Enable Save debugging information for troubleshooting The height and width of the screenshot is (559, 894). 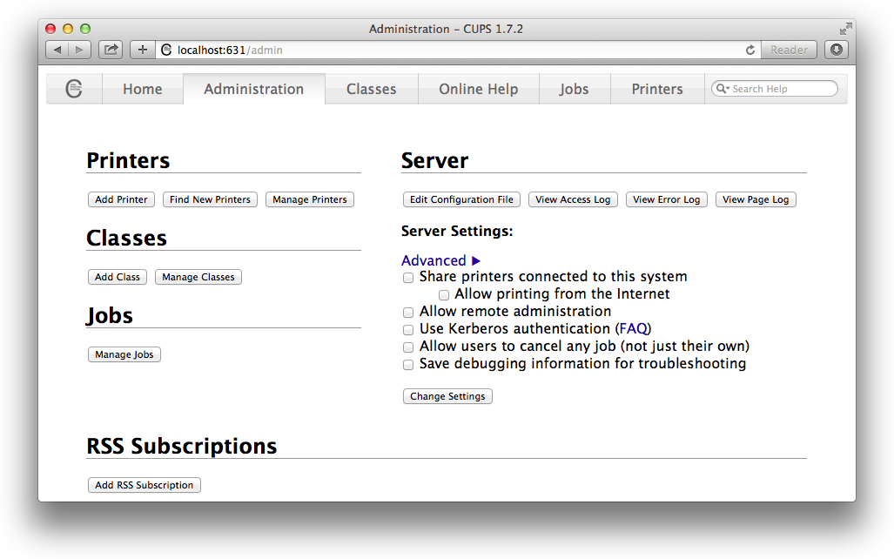click(408, 365)
